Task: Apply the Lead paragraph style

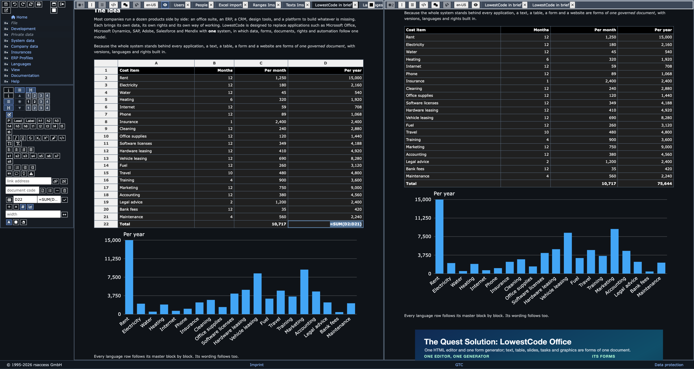Action: (x=18, y=121)
